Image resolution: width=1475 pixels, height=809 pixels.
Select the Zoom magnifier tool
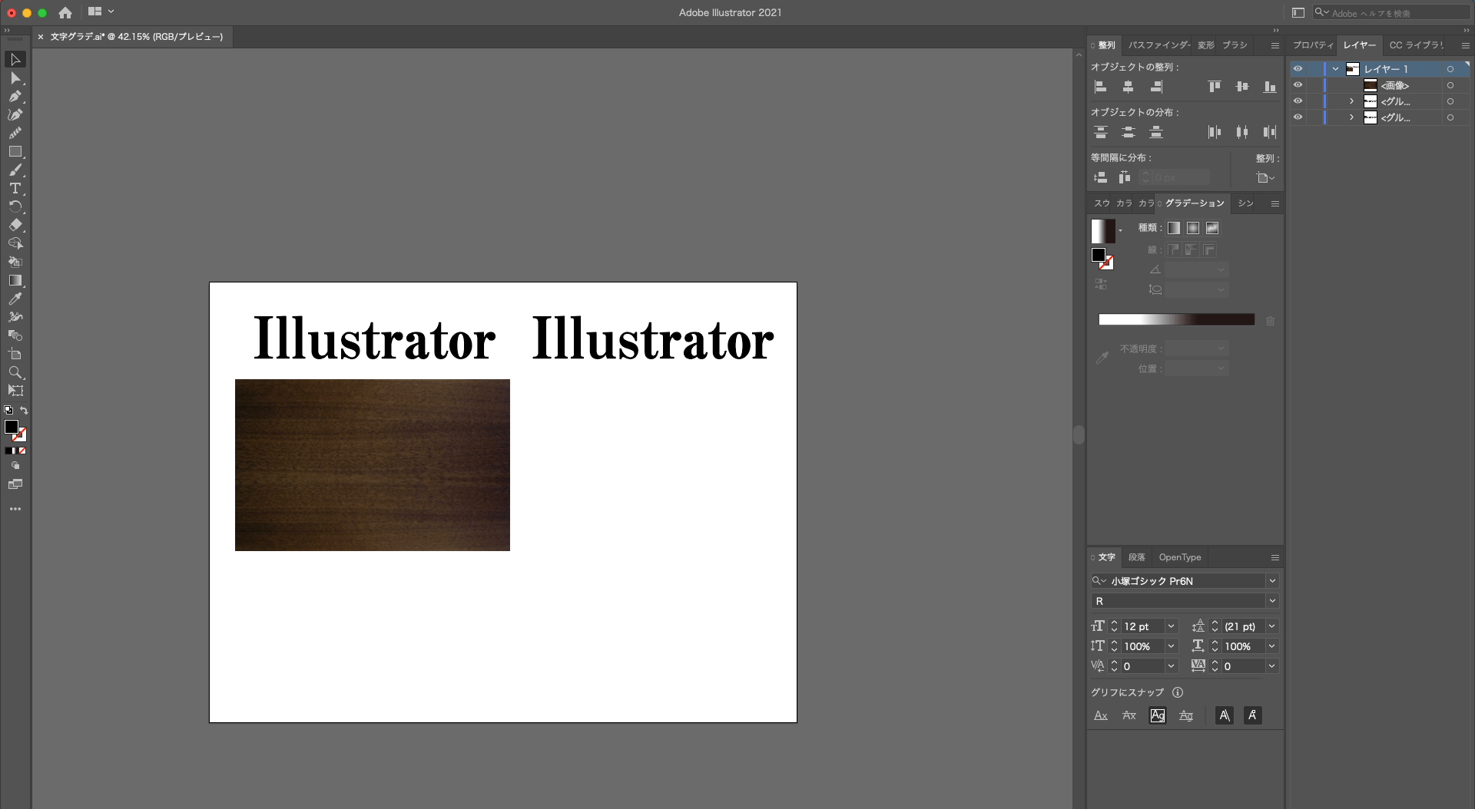(15, 373)
